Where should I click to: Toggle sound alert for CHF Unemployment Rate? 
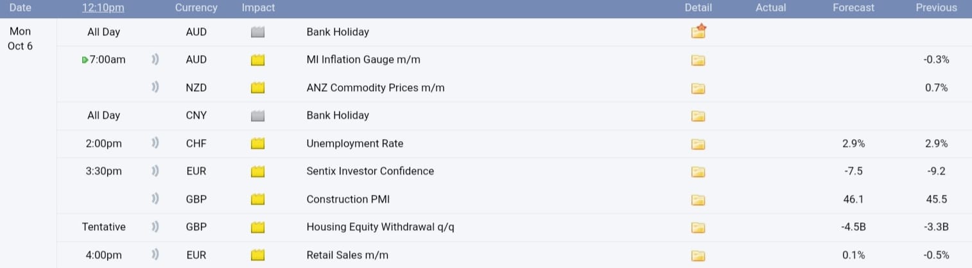click(155, 143)
